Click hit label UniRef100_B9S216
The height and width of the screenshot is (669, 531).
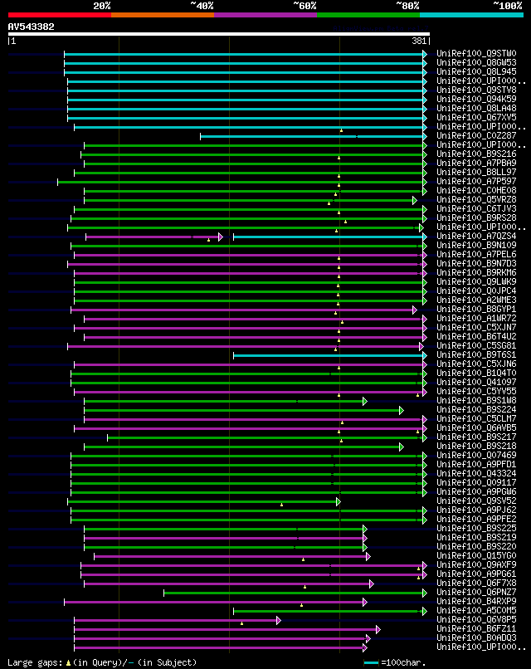tap(476, 154)
